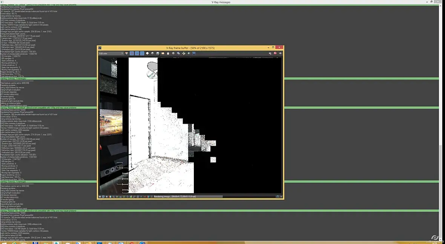
Task: Click the rendered image in frame buffer
Action: (x=190, y=126)
